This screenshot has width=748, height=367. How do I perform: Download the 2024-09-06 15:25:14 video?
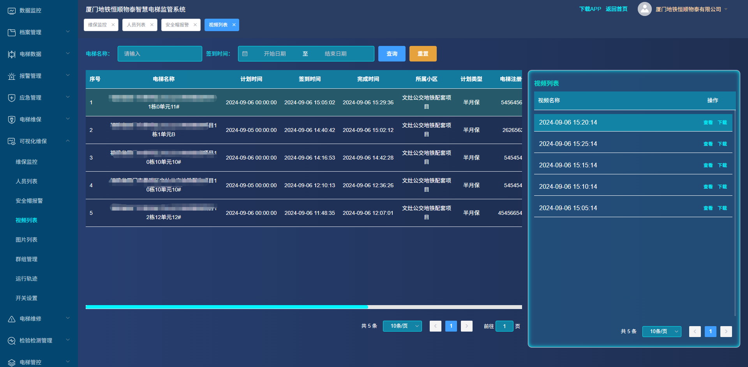tap(722, 144)
